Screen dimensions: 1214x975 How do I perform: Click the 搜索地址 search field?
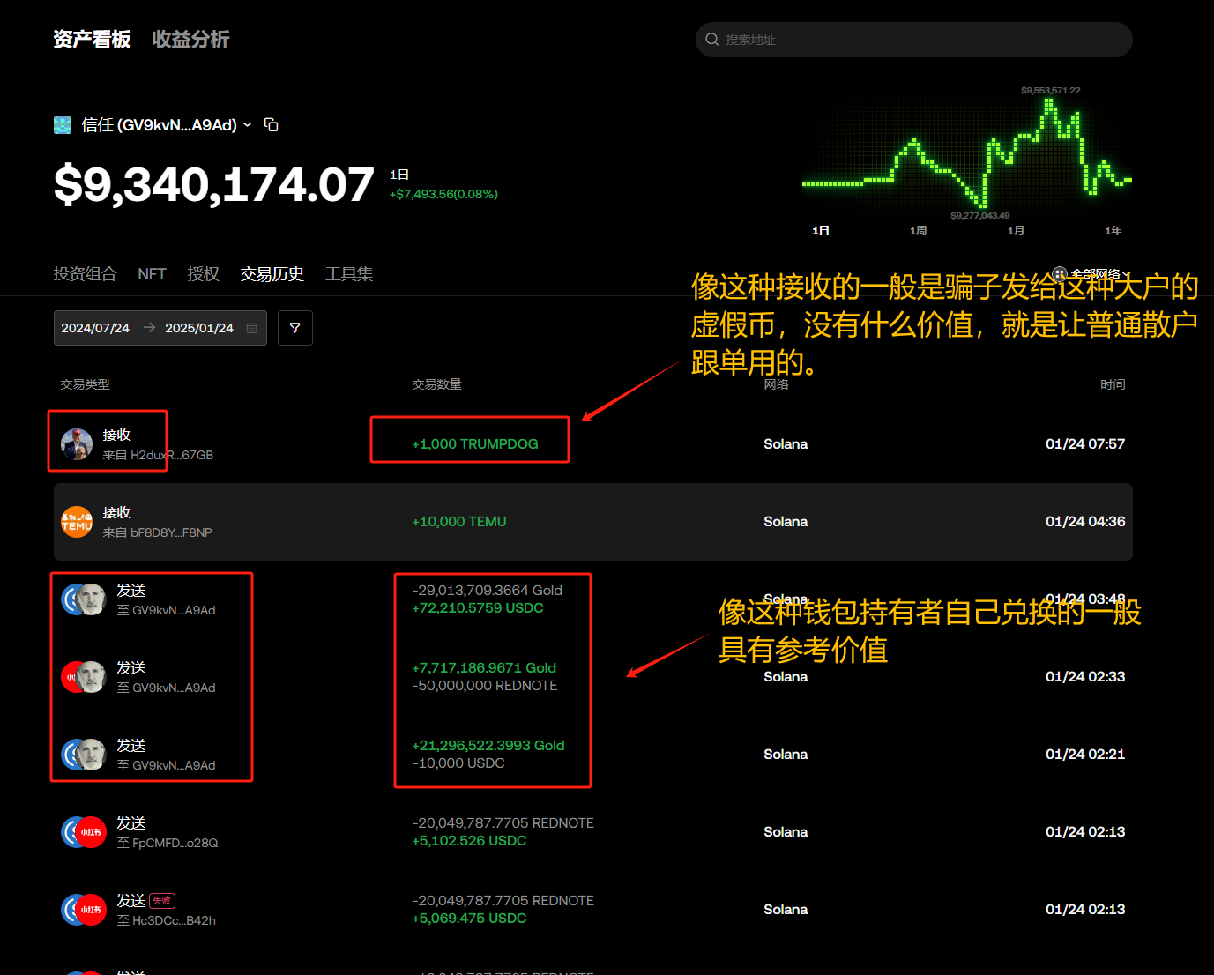[917, 40]
